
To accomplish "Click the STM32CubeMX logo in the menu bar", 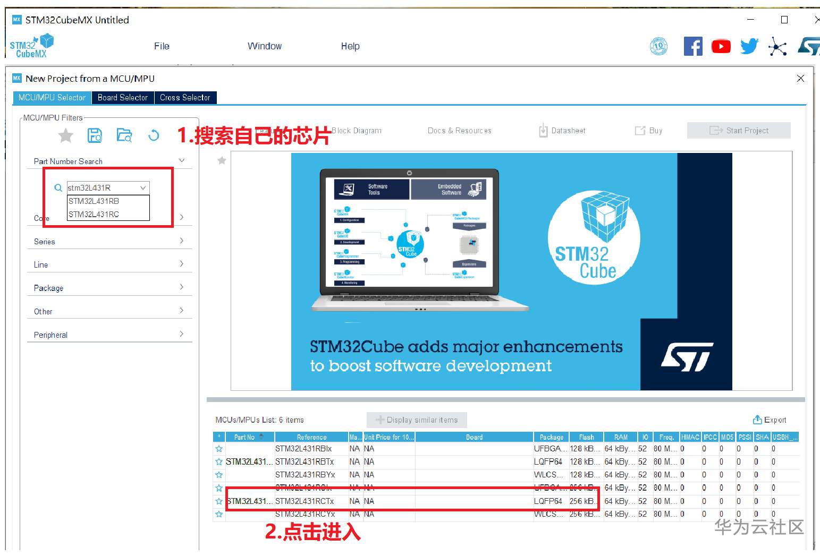I will click(31, 46).
